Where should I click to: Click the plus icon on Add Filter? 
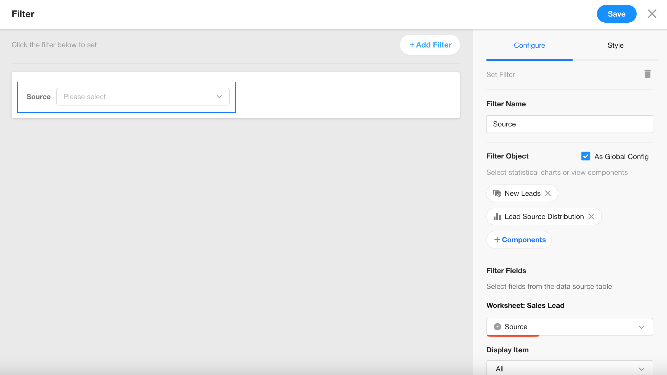(x=412, y=45)
